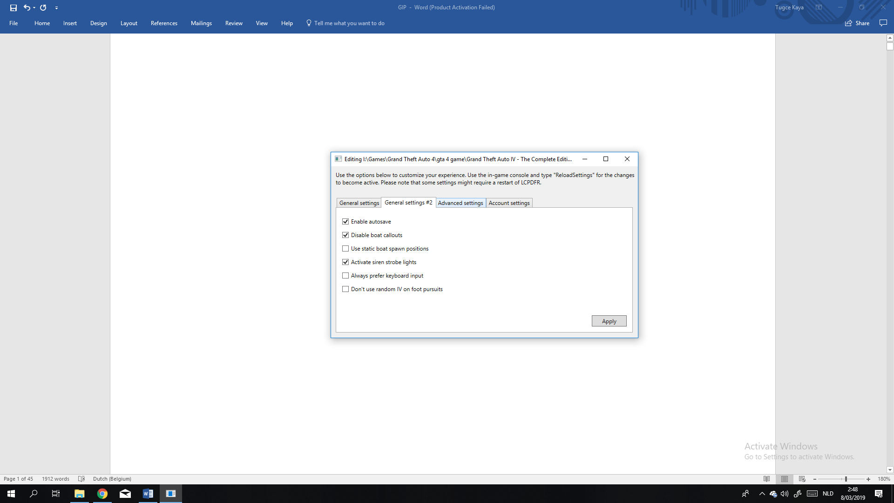Viewport: 894px width, 503px height.
Task: Click the zoom in plus icon
Action: [868, 479]
